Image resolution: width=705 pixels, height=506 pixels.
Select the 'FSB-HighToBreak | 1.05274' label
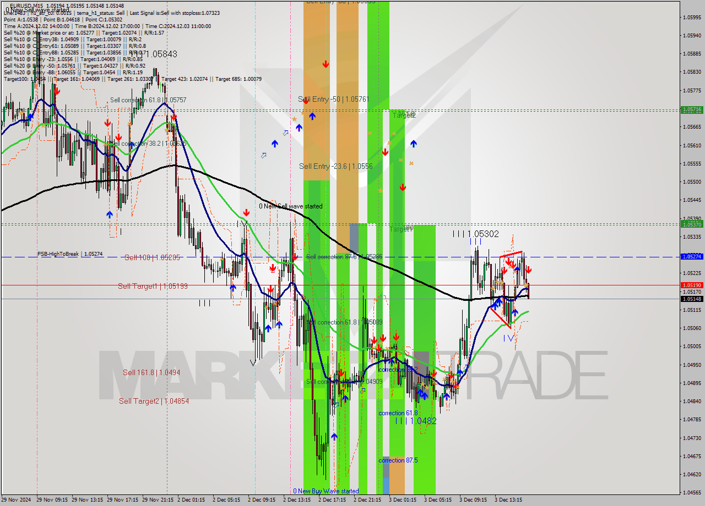pos(70,254)
